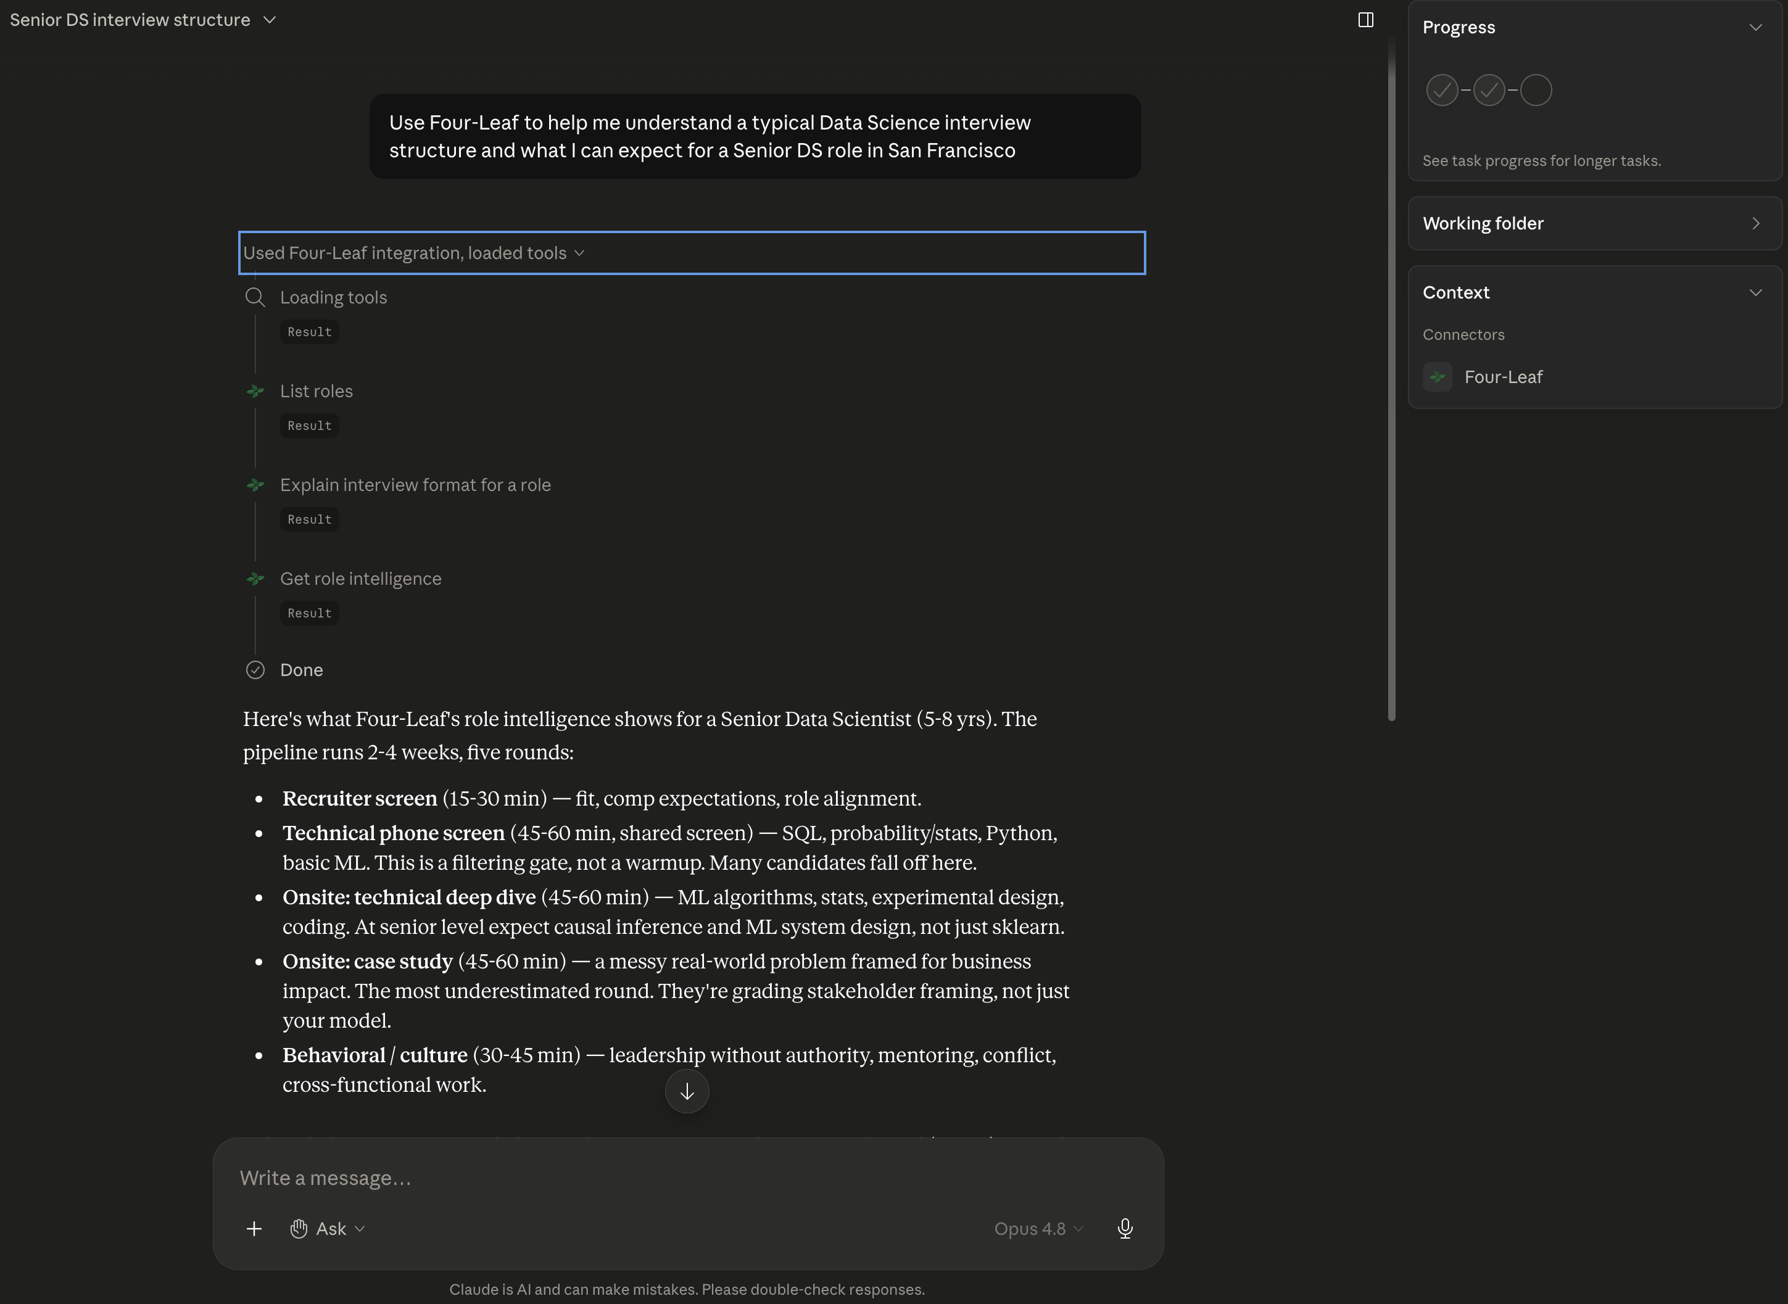Show Result for Loading tools

(310, 332)
